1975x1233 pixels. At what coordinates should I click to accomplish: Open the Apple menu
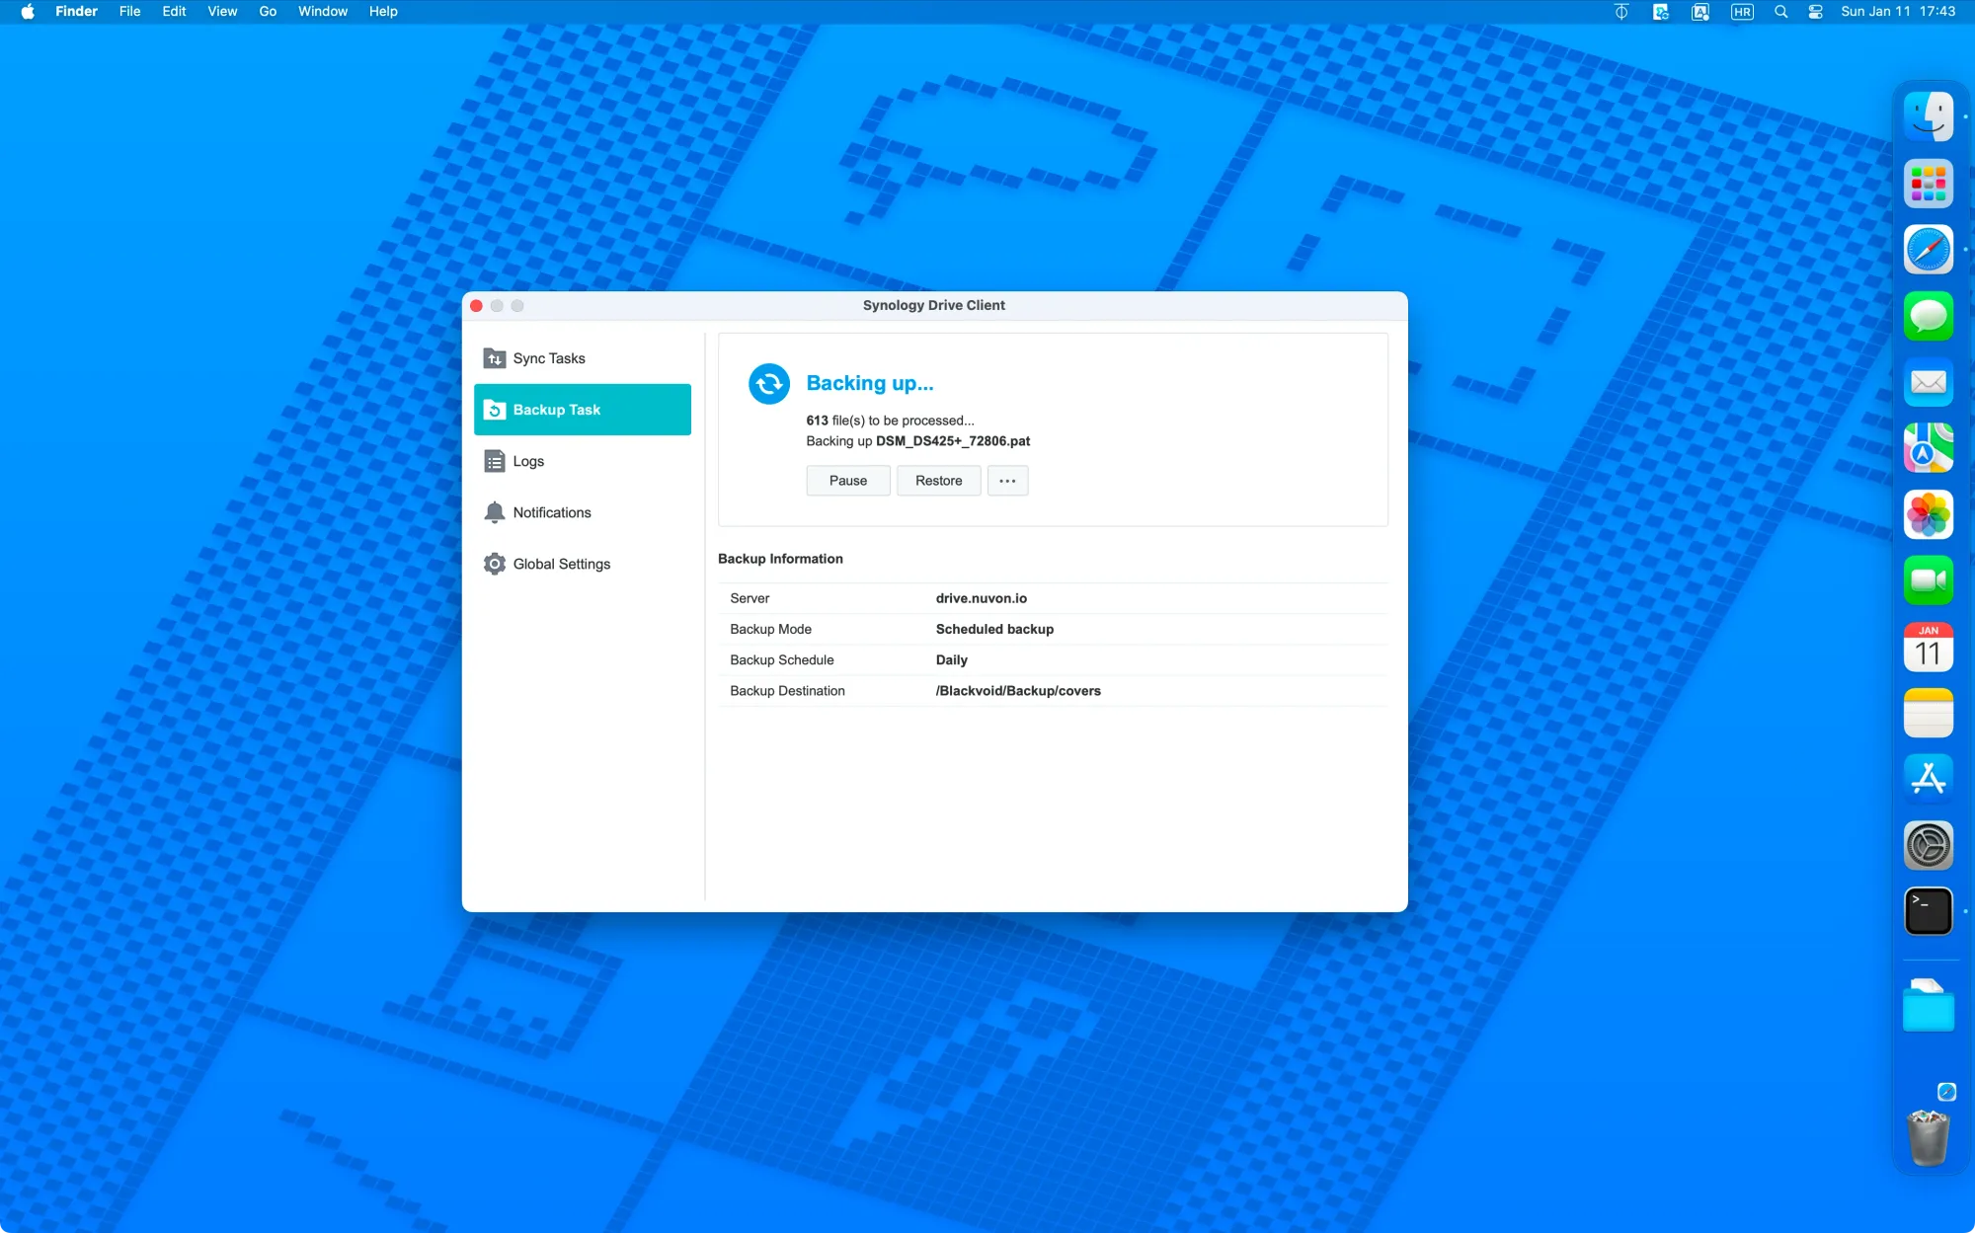[28, 12]
